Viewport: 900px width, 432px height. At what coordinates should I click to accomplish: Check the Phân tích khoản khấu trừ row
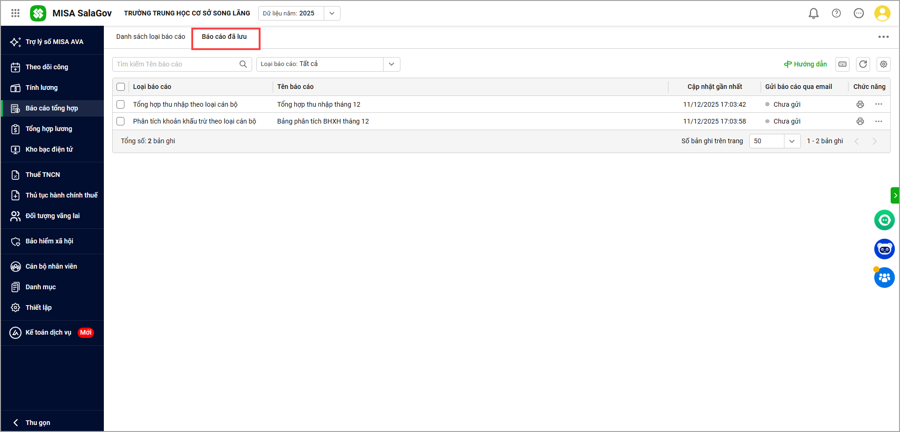(x=121, y=121)
